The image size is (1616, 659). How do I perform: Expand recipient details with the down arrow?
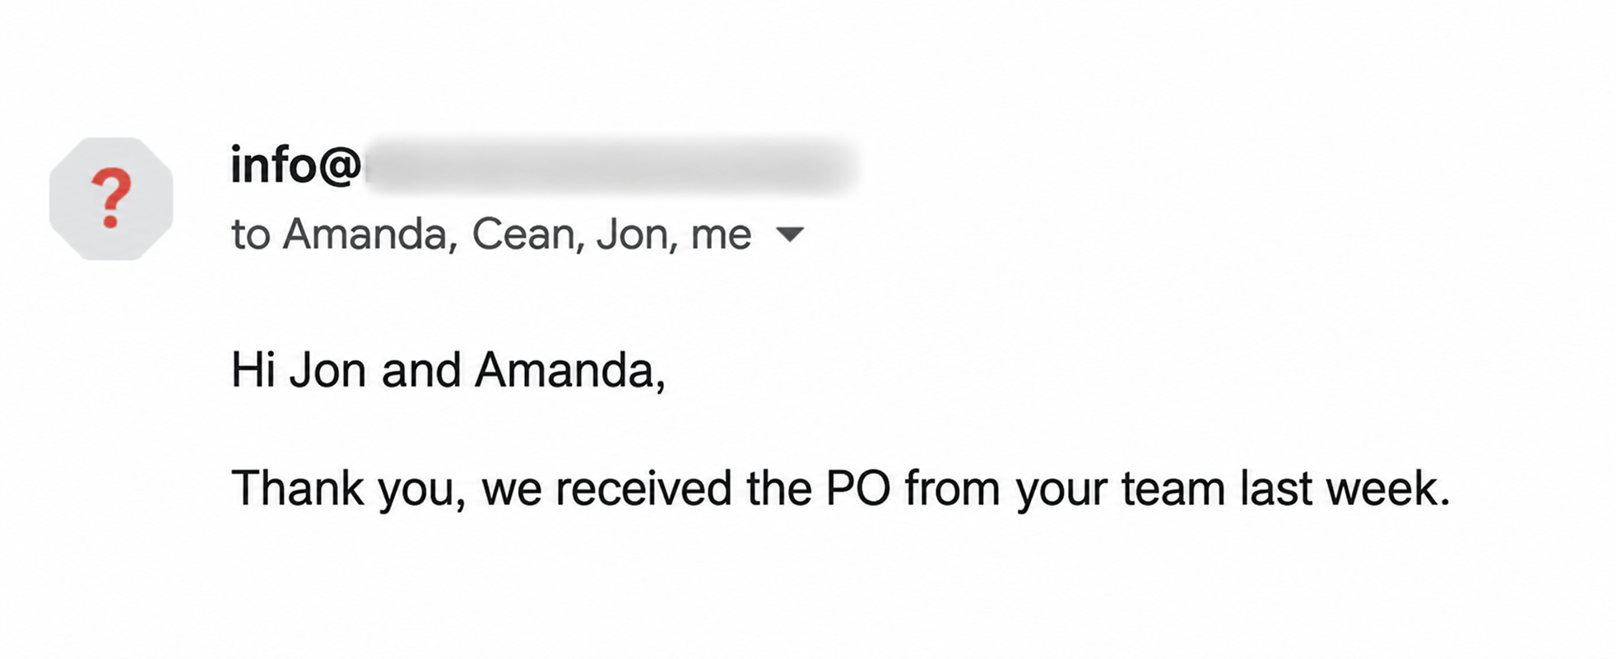coord(790,234)
